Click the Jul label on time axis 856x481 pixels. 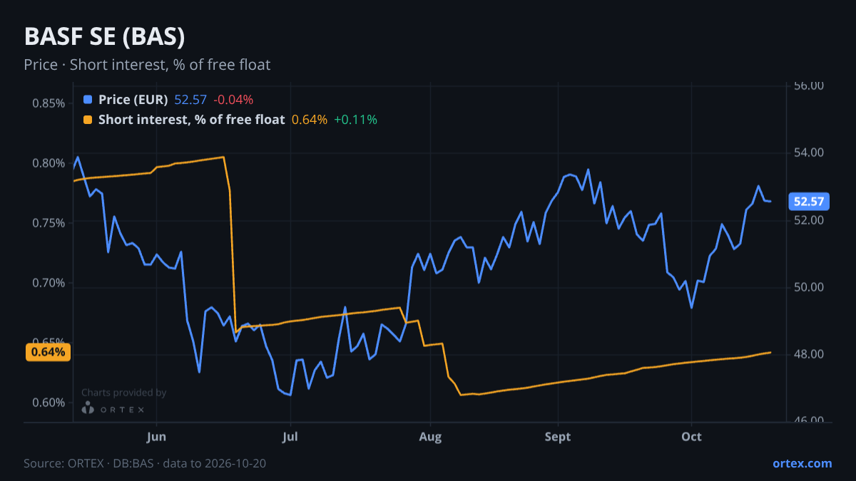(x=290, y=436)
